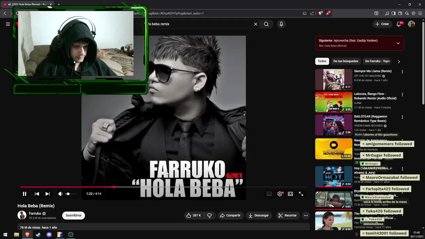425x239 pixels.
Task: Open the YouTube hamburger guide menu
Action: (8, 24)
